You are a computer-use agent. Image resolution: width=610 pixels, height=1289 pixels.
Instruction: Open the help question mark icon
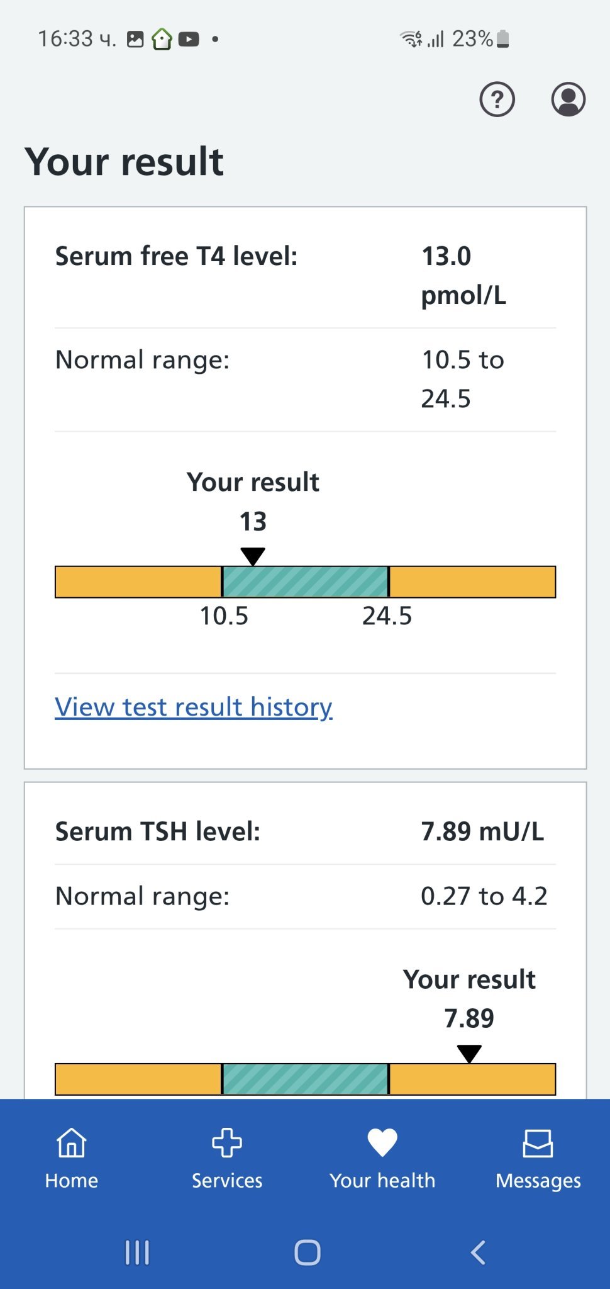[x=497, y=99]
